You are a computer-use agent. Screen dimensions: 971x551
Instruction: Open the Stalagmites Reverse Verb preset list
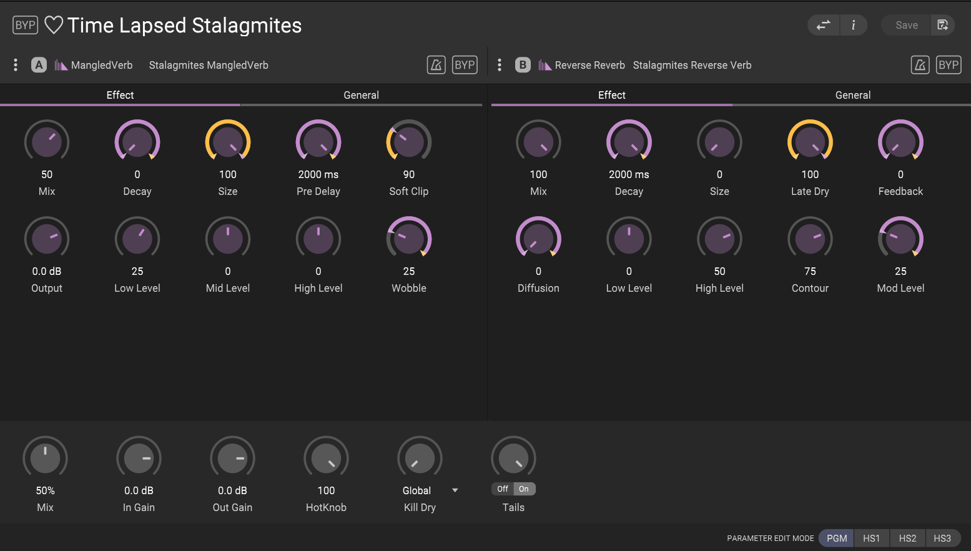692,65
